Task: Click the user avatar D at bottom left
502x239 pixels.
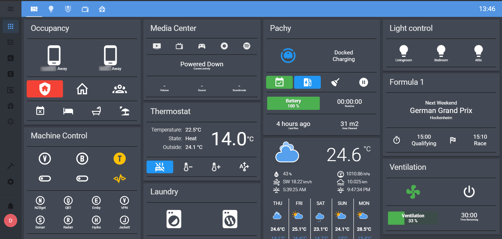Action: coord(10,220)
